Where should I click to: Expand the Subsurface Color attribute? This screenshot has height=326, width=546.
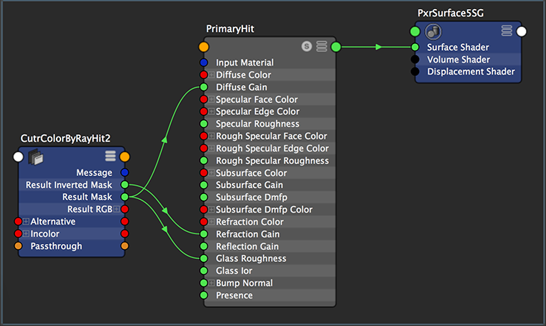pyautogui.click(x=211, y=173)
